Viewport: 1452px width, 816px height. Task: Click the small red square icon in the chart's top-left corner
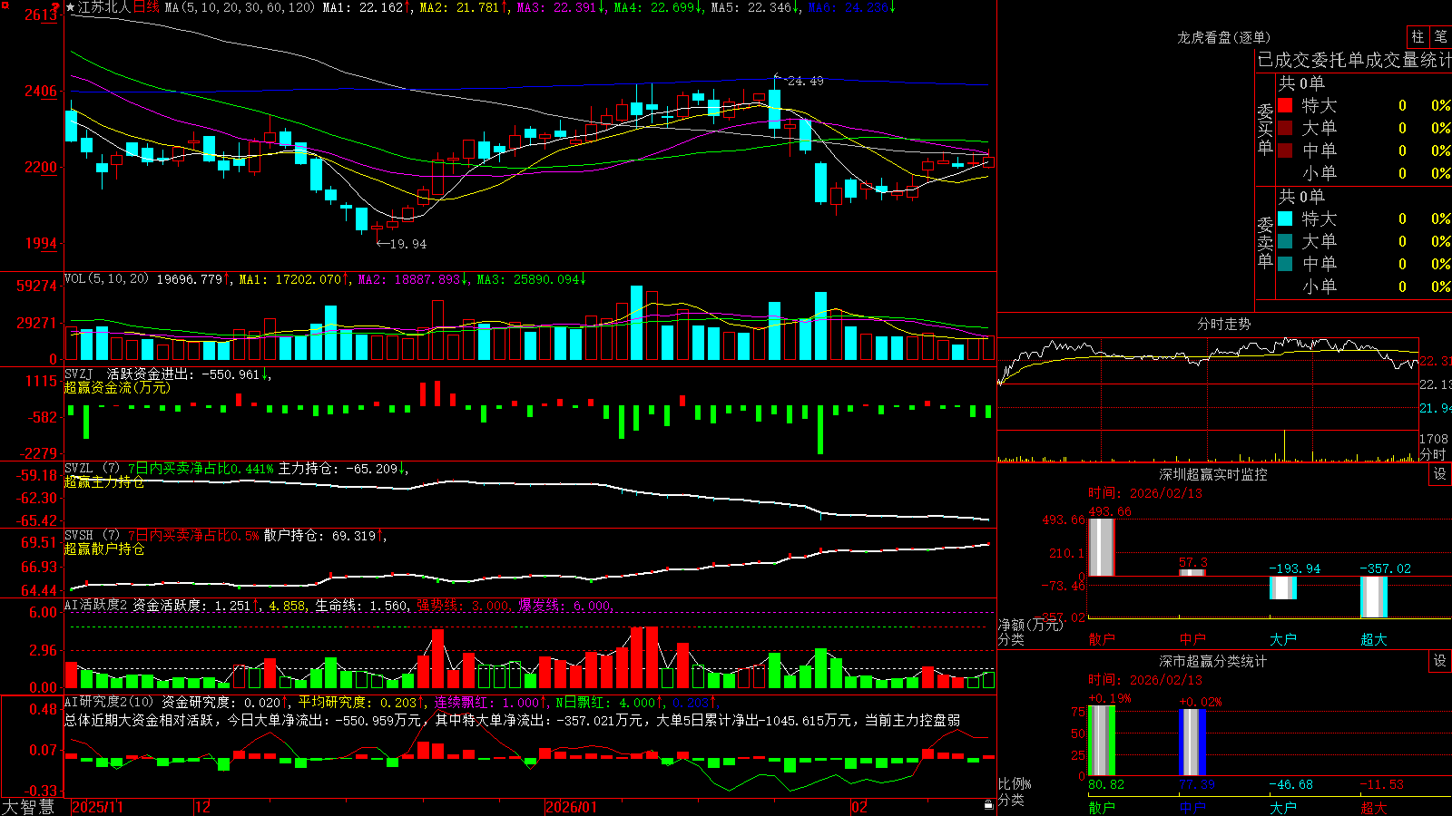5,5
